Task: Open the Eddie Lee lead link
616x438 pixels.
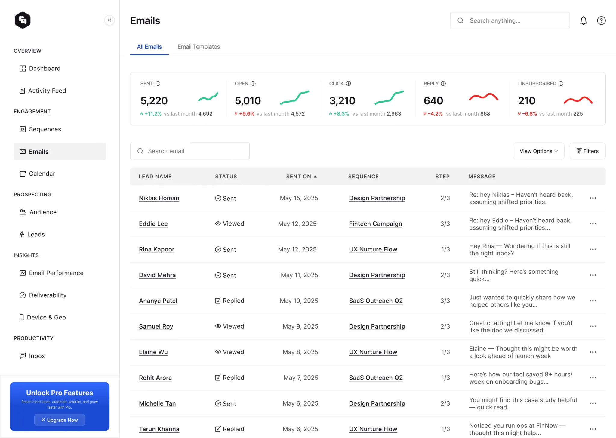Action: point(153,224)
